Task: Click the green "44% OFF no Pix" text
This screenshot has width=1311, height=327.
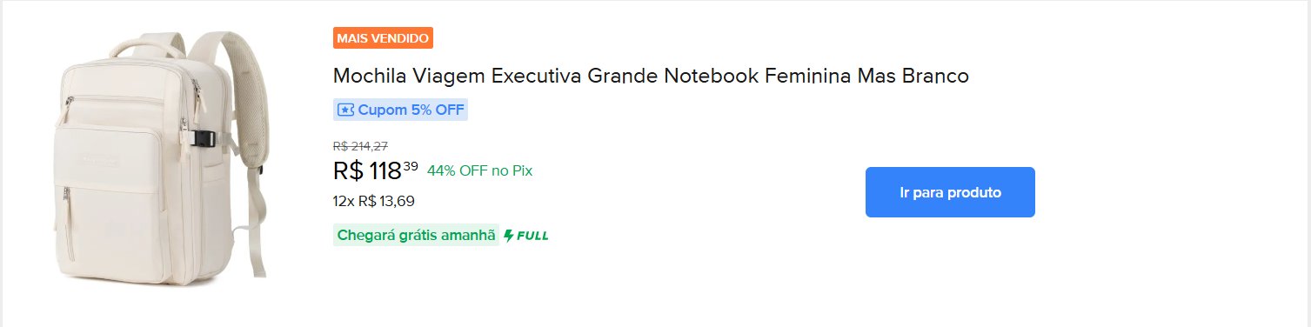Action: [x=479, y=170]
